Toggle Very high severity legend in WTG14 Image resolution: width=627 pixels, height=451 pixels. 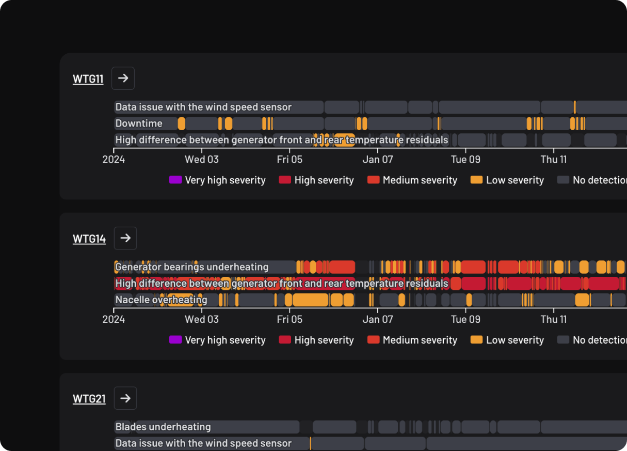point(217,340)
